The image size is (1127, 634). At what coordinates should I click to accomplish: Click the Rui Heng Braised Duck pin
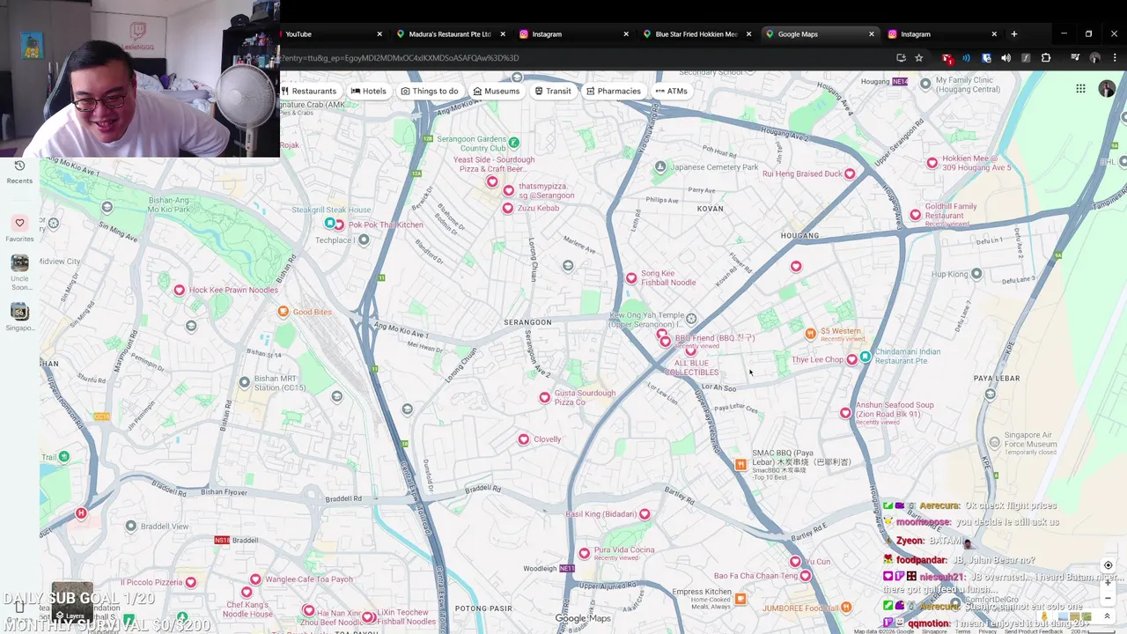[x=850, y=173]
